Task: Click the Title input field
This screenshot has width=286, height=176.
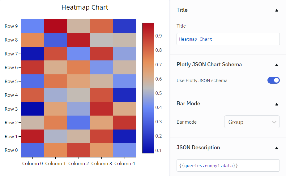Action: (x=228, y=39)
